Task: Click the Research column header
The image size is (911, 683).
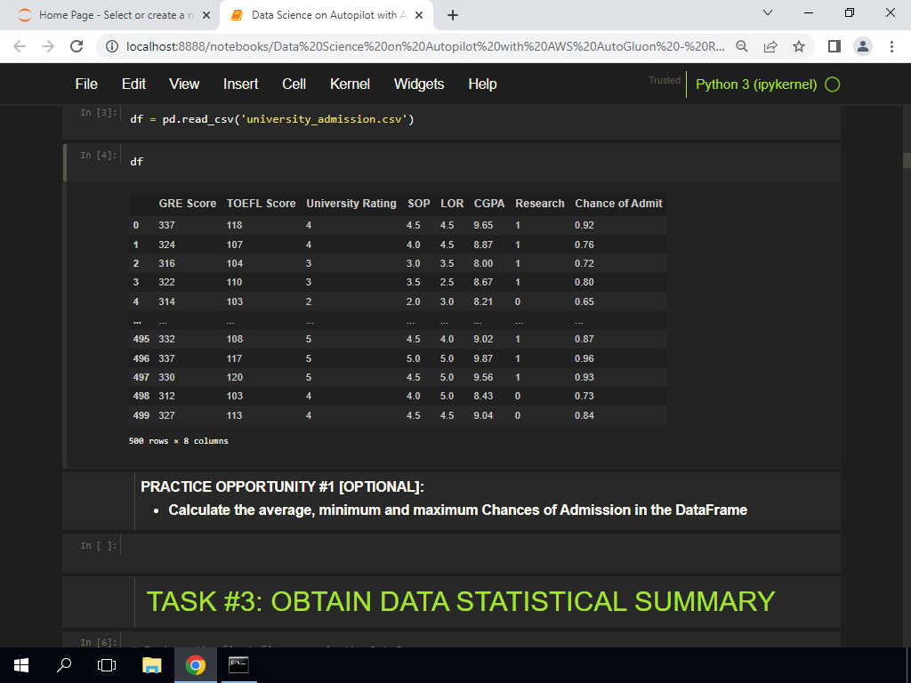Action: [540, 204]
